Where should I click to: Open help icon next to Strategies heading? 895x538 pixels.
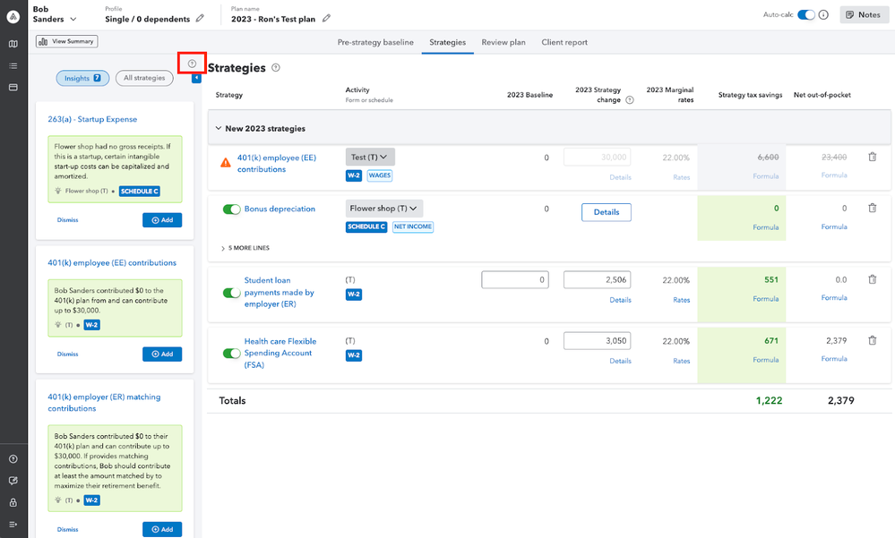click(276, 68)
